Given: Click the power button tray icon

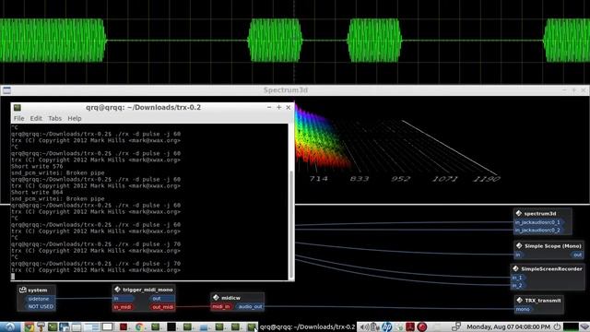Looking at the screenshot, I should coord(557,326).
